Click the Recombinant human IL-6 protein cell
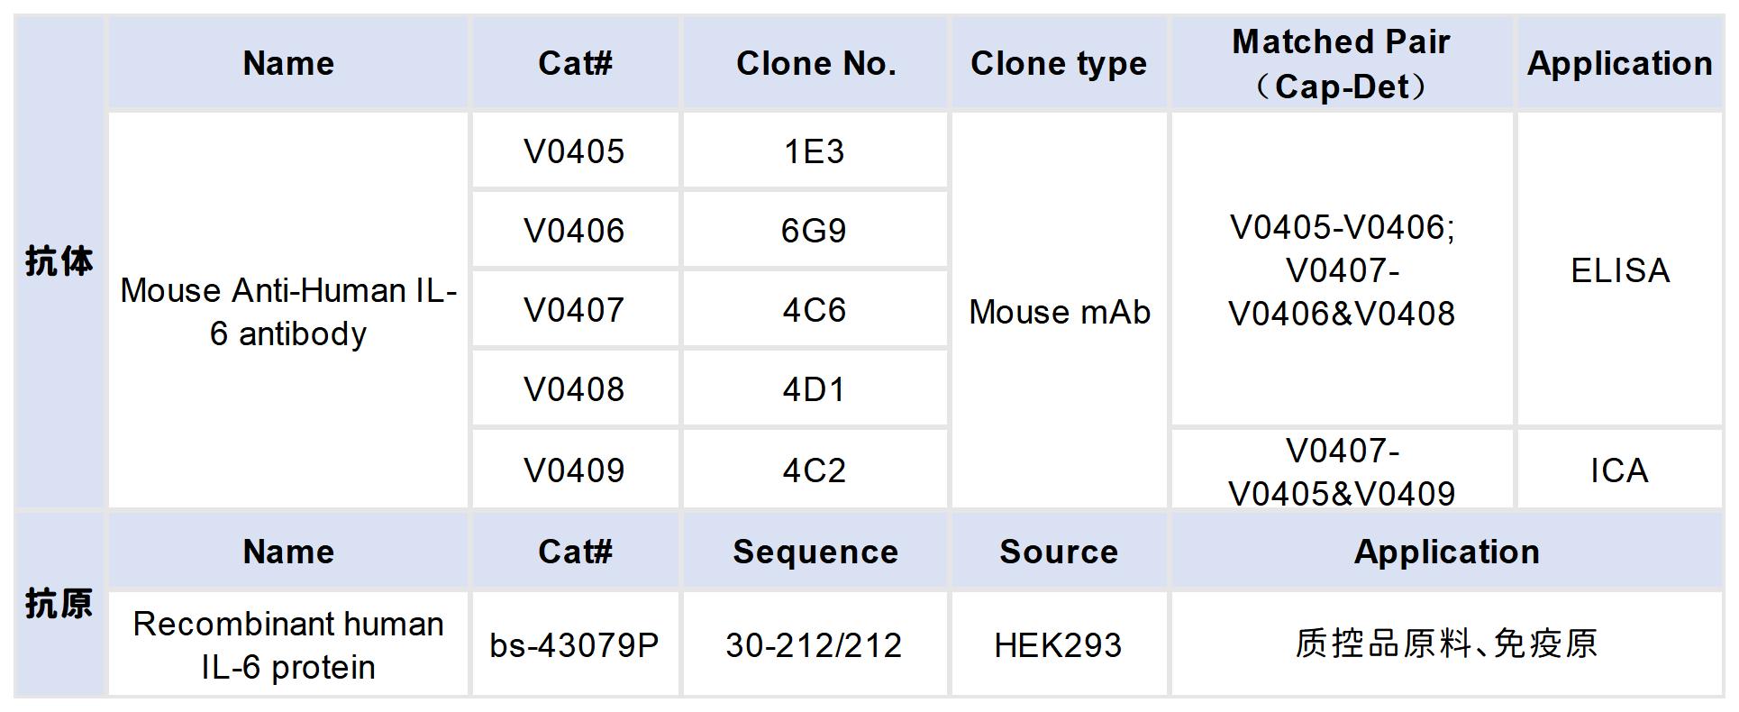This screenshot has height=712, width=1739. (x=288, y=644)
